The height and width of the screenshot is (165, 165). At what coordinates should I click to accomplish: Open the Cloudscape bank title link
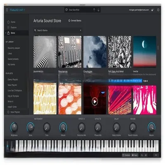88,71
